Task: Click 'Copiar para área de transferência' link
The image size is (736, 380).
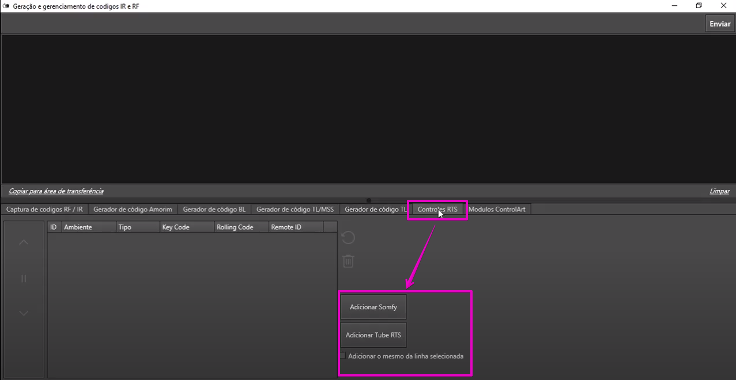Action: coord(56,191)
